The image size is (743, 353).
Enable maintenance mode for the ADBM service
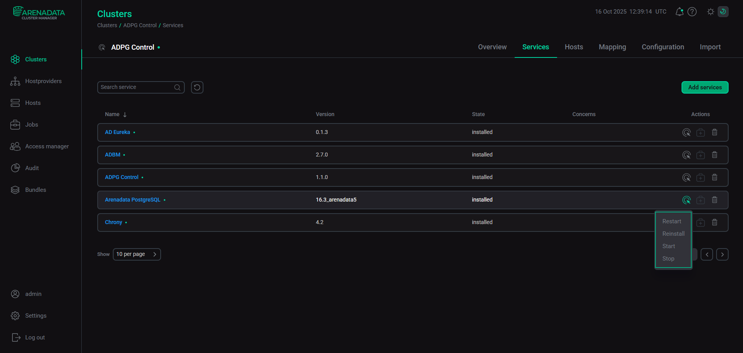(701, 155)
